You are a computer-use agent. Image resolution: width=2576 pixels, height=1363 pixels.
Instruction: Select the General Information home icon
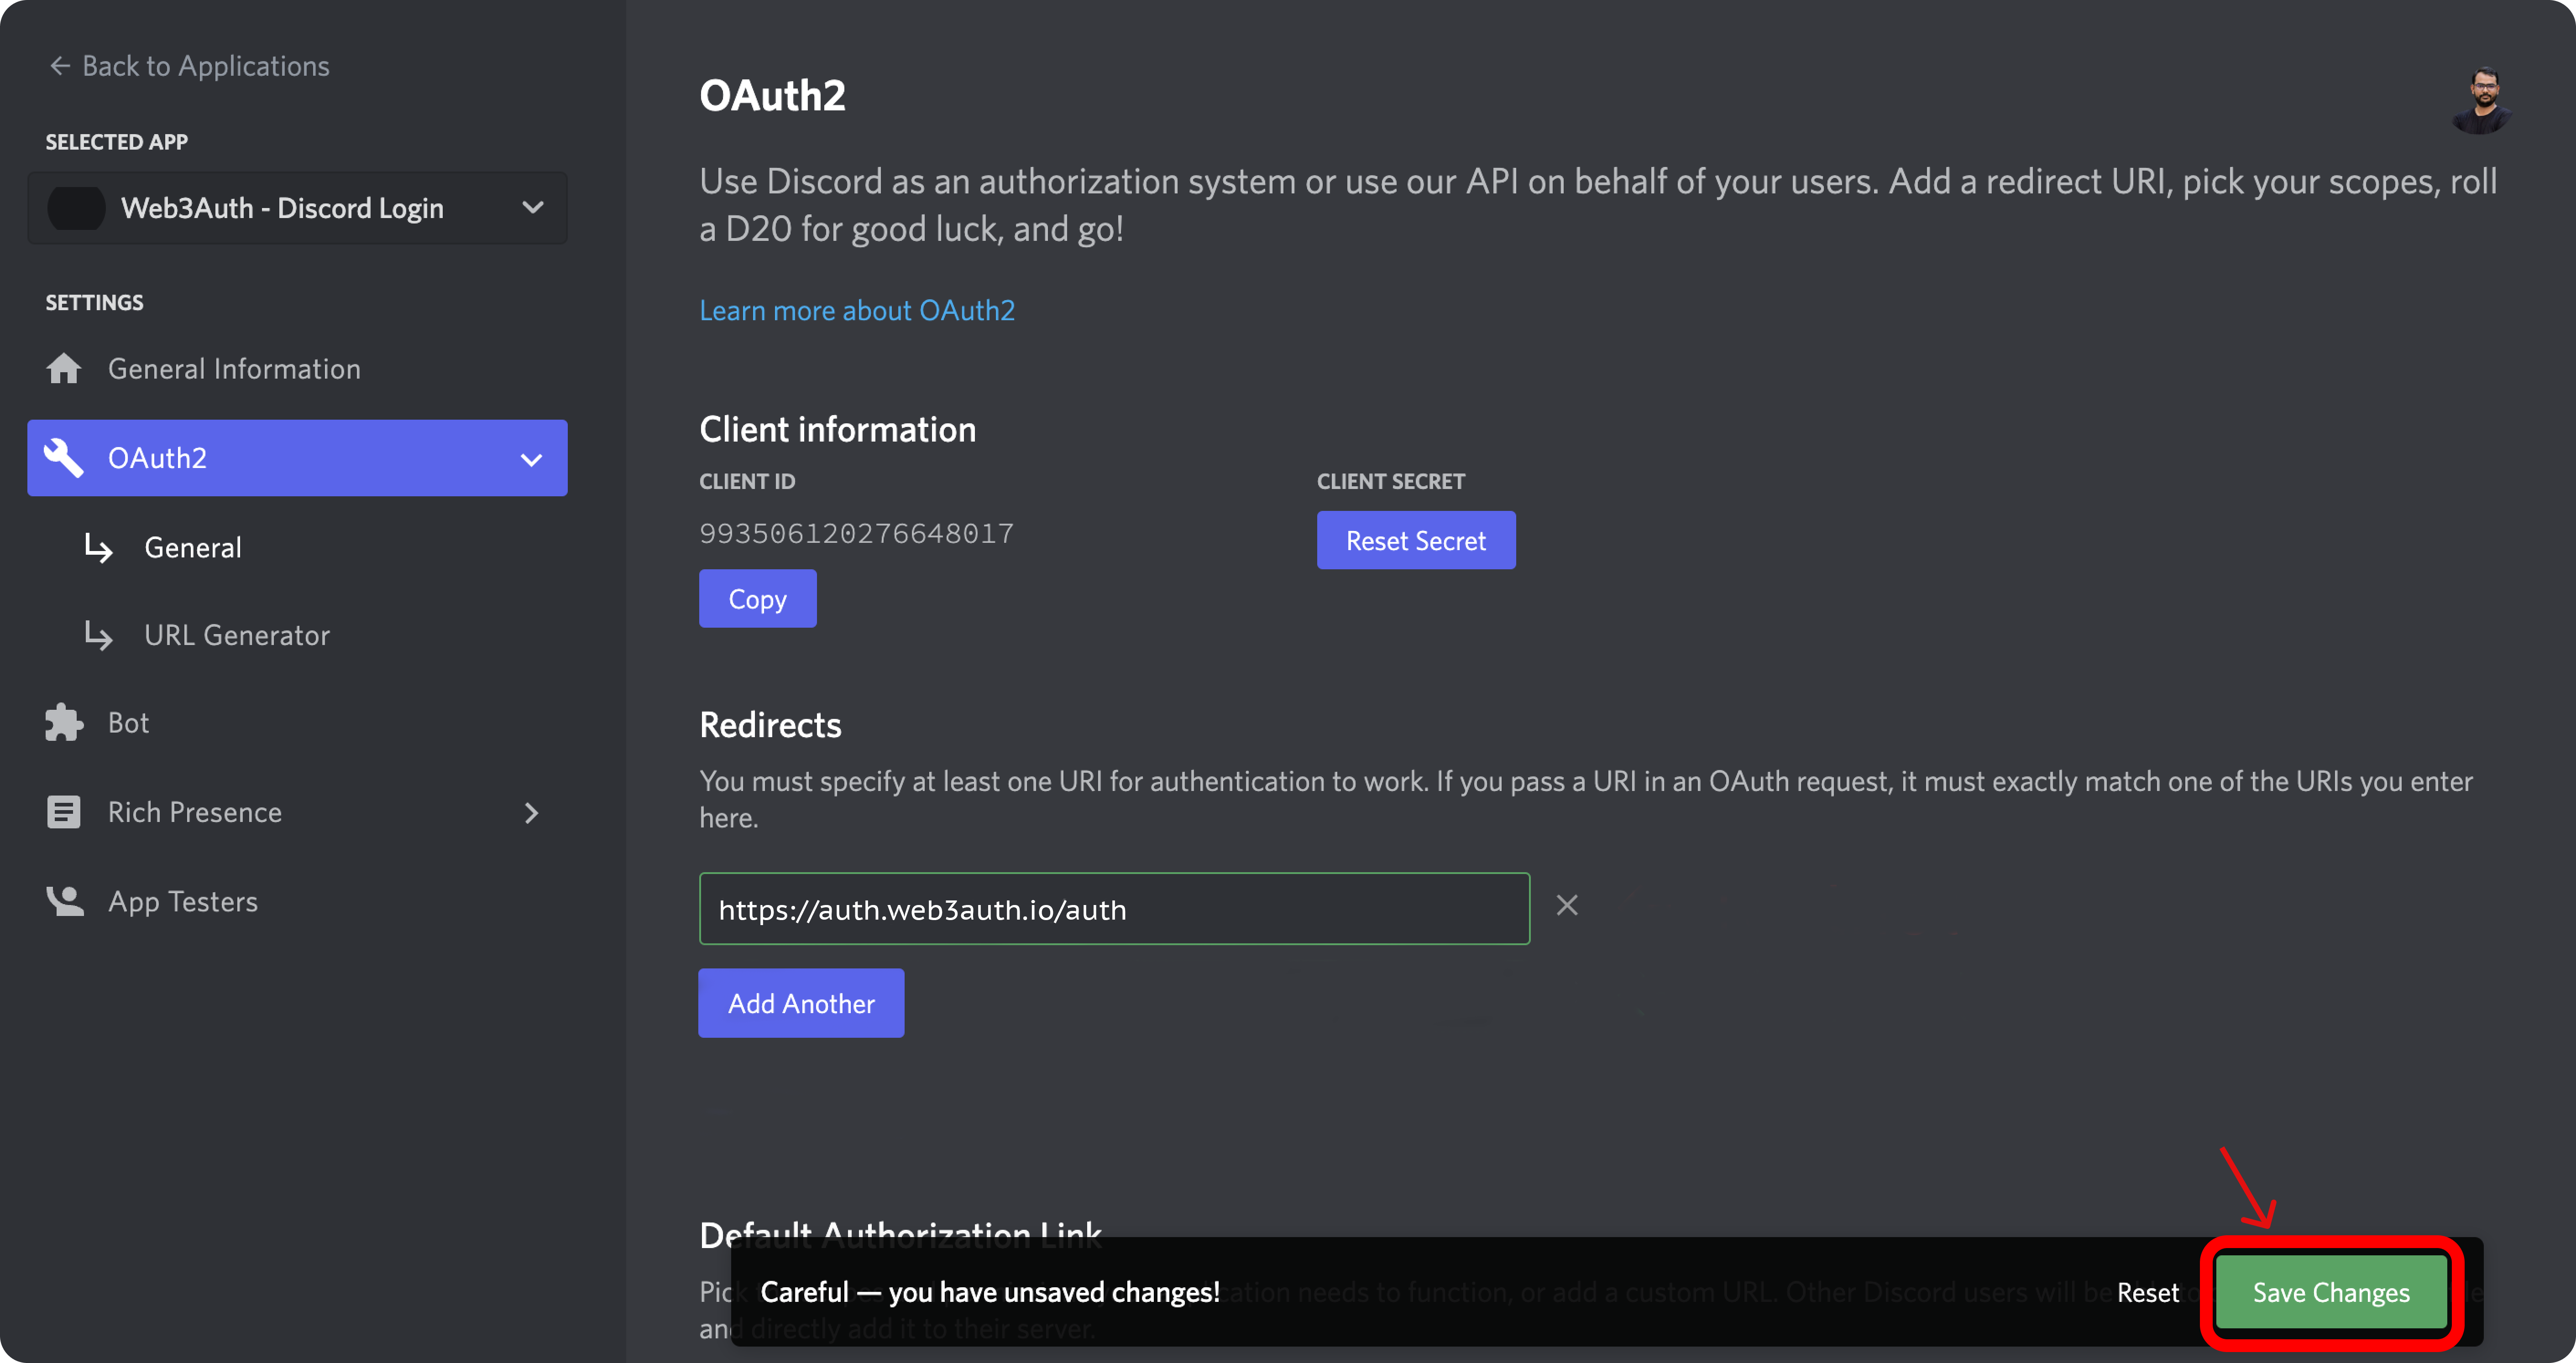click(63, 368)
